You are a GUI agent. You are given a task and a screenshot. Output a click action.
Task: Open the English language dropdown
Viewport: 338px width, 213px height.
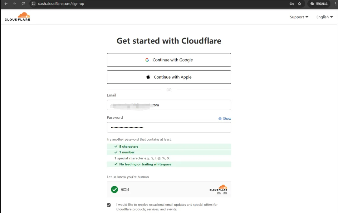(325, 17)
